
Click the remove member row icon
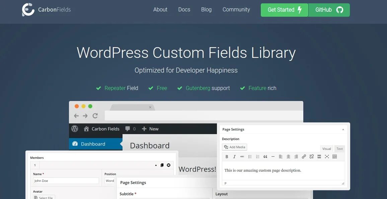point(169,165)
